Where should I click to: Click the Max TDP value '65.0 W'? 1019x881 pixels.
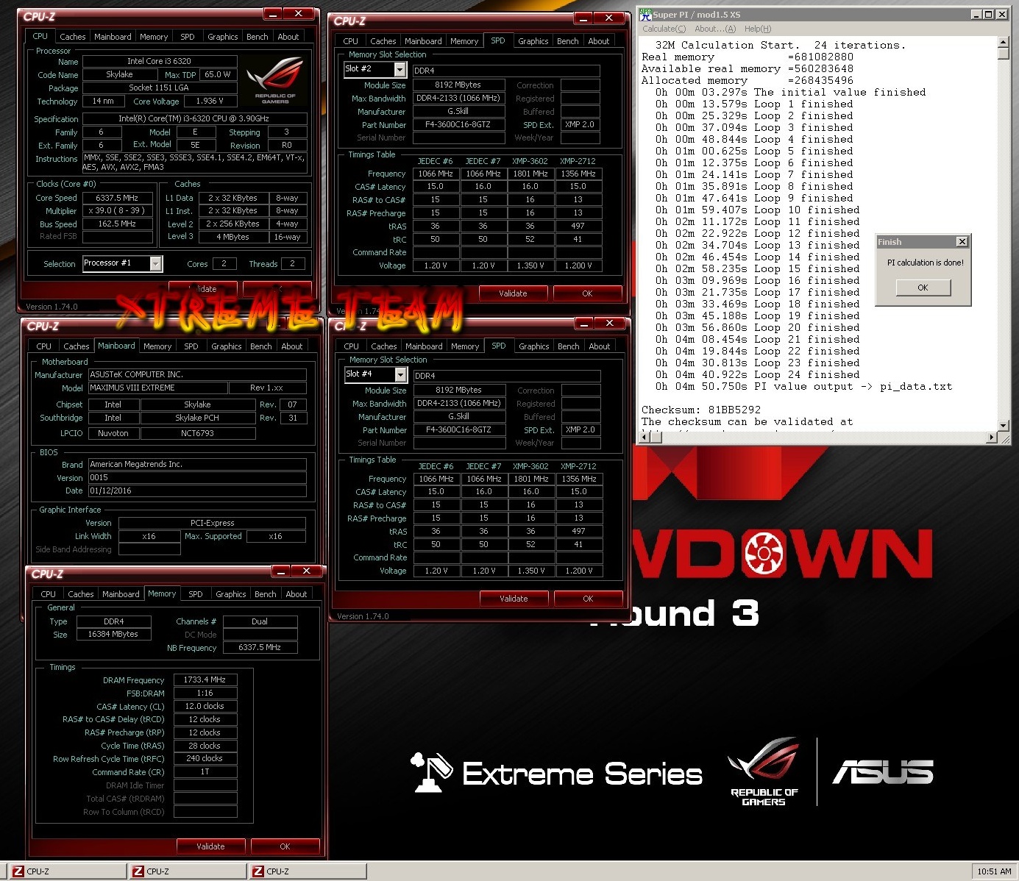click(x=218, y=75)
